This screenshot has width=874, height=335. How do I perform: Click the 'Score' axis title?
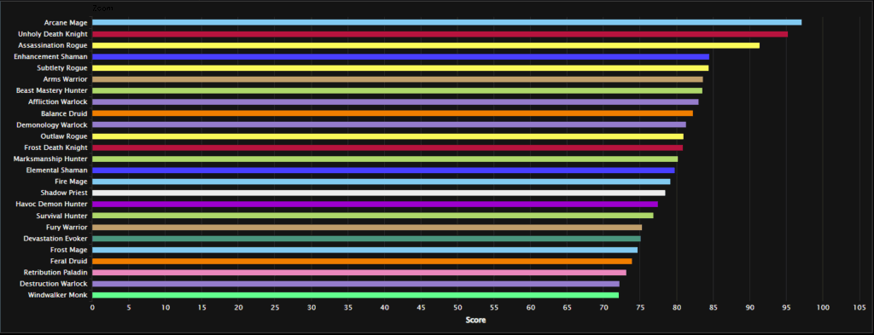pyautogui.click(x=475, y=321)
